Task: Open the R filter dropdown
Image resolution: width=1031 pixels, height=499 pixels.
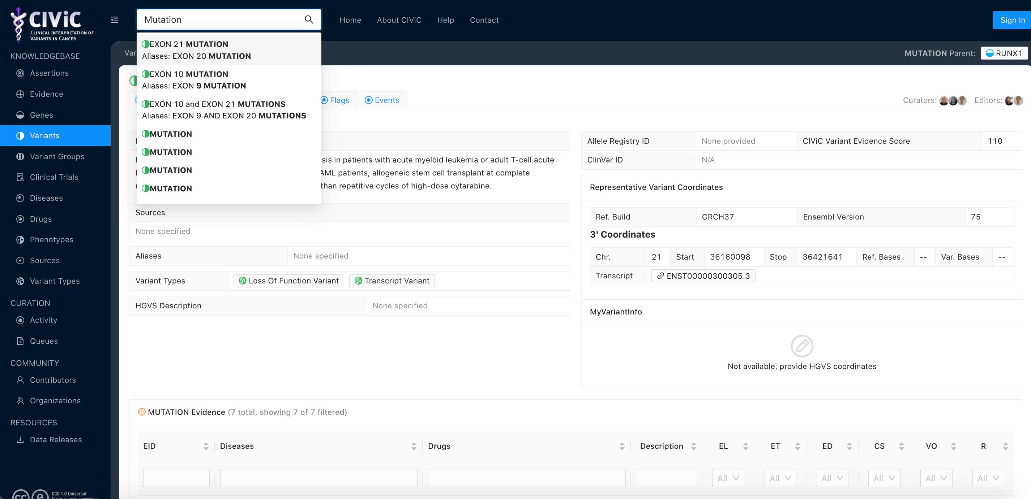Action: (988, 478)
